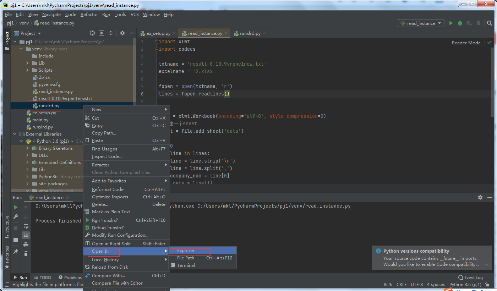Toggle the Project side tool window button
The width and height of the screenshot is (497, 291).
[x=7, y=40]
